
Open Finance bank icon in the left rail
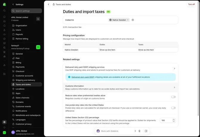point(4,52)
